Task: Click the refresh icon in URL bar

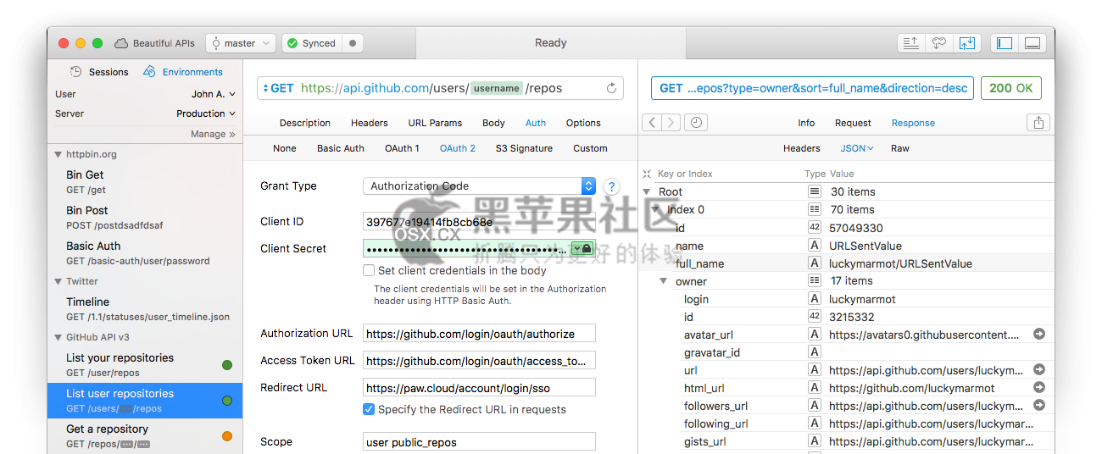Action: pyautogui.click(x=611, y=88)
